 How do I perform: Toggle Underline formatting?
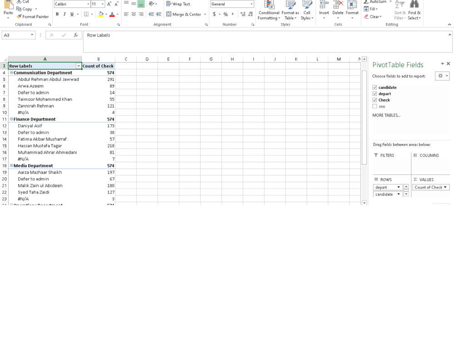click(72, 14)
